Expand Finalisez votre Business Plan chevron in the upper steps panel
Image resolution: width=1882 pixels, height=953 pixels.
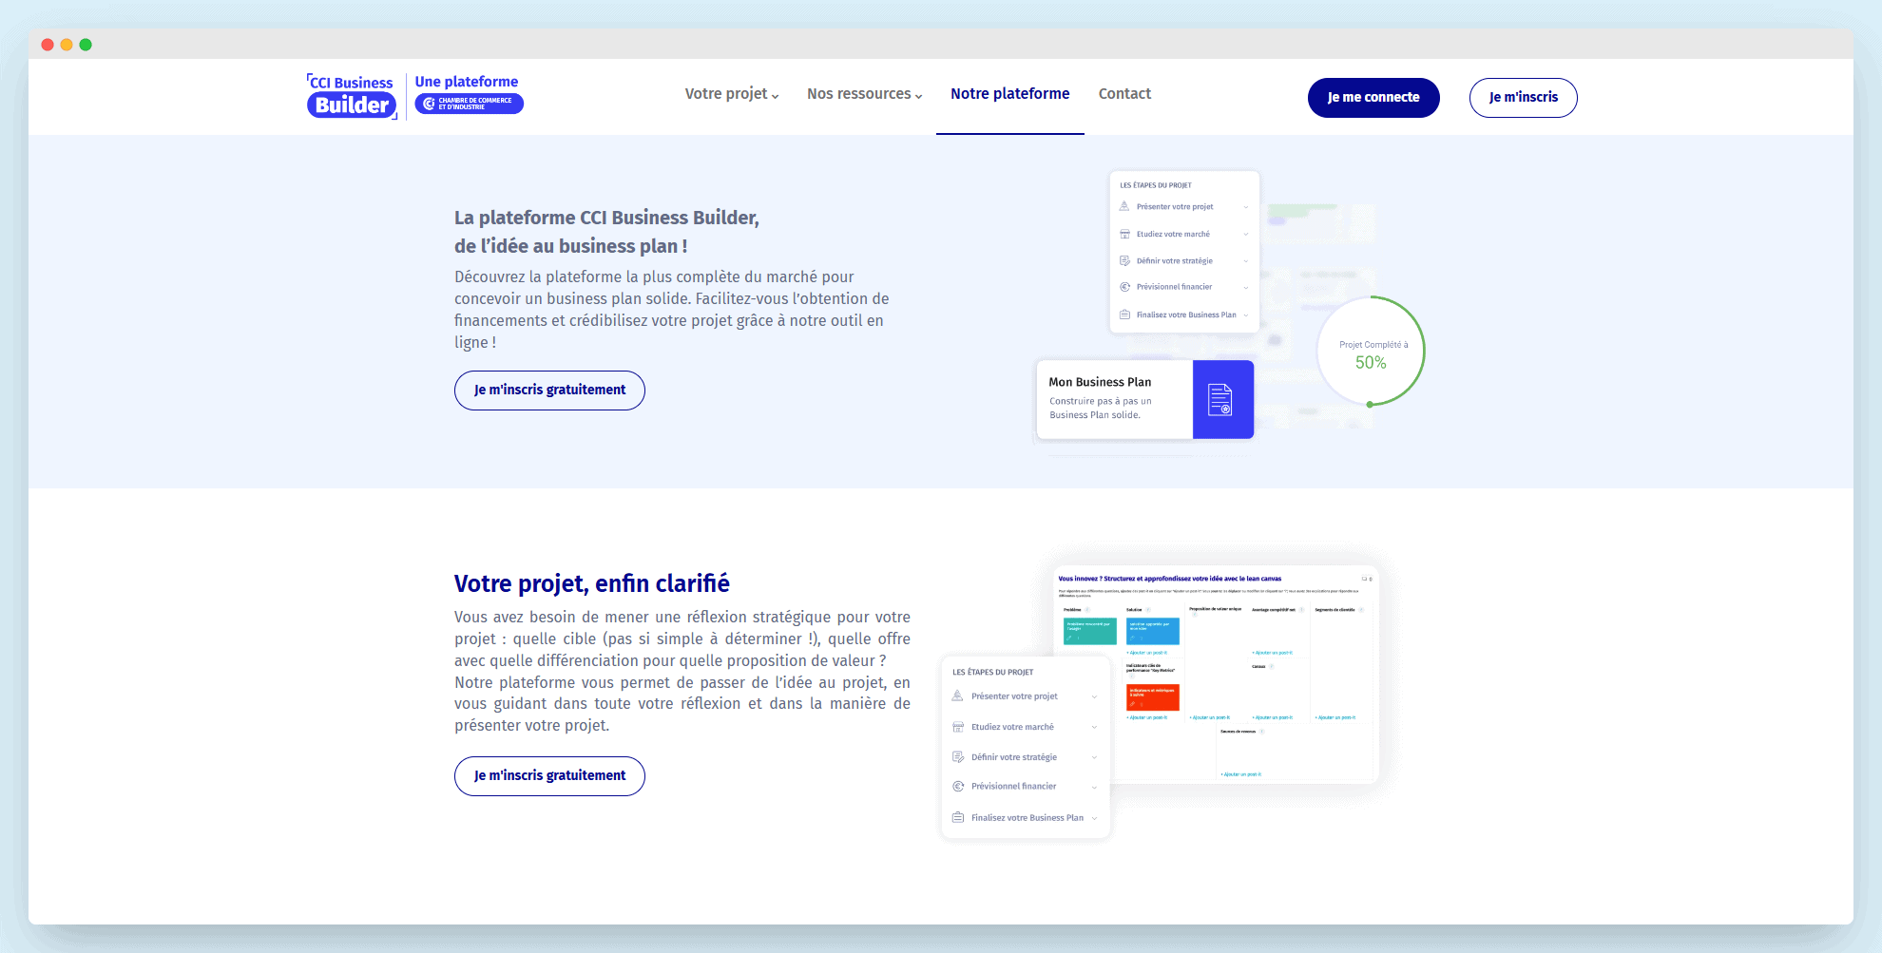click(x=1246, y=315)
